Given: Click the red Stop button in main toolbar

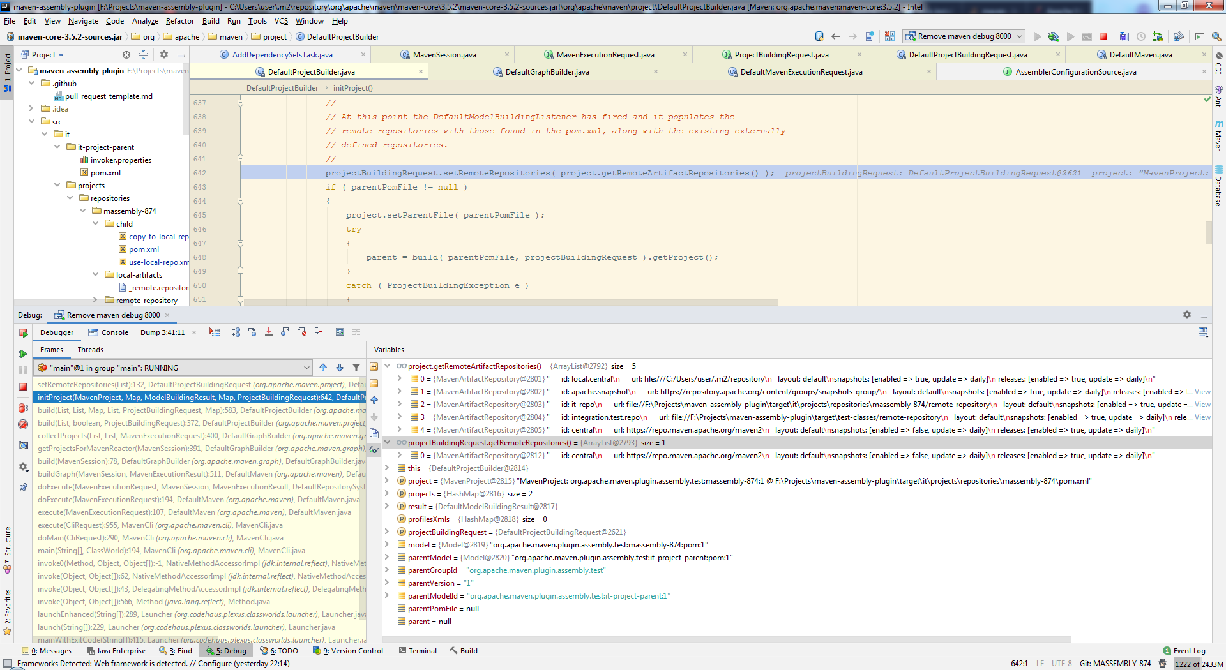Looking at the screenshot, I should (x=1103, y=36).
